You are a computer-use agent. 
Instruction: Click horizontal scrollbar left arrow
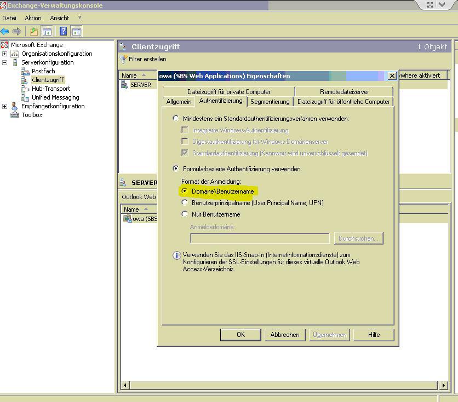125,385
